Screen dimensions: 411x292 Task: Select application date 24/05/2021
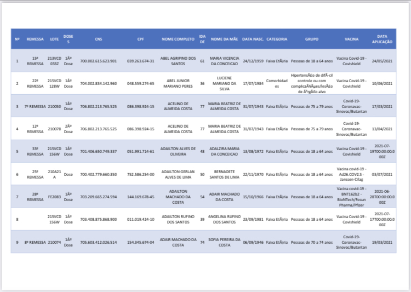click(x=382, y=61)
